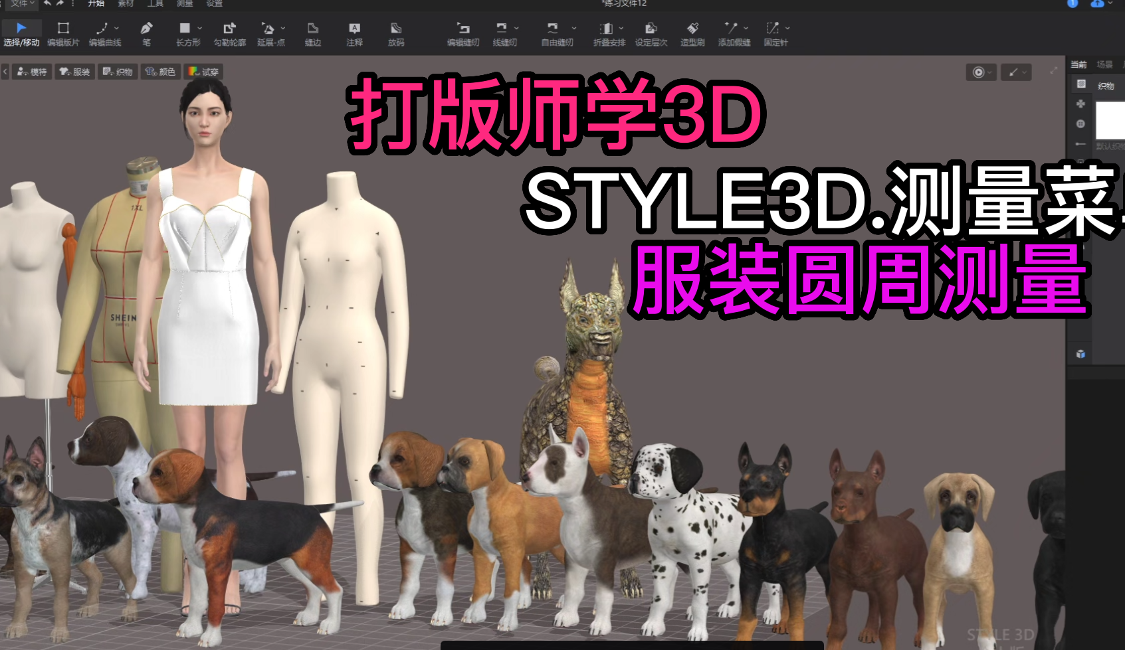Collapse the viewport toolbar left chevron
Image resolution: width=1125 pixels, height=650 pixels.
click(5, 72)
